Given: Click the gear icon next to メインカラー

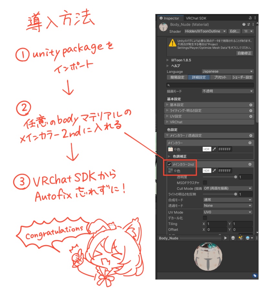Looking at the screenshot, I should tap(250, 143).
